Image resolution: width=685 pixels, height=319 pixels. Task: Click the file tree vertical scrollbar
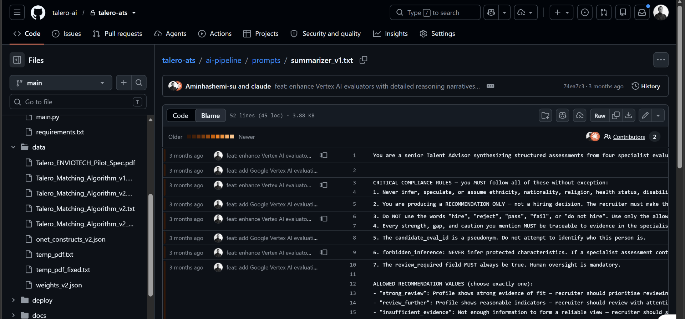pyautogui.click(x=151, y=245)
